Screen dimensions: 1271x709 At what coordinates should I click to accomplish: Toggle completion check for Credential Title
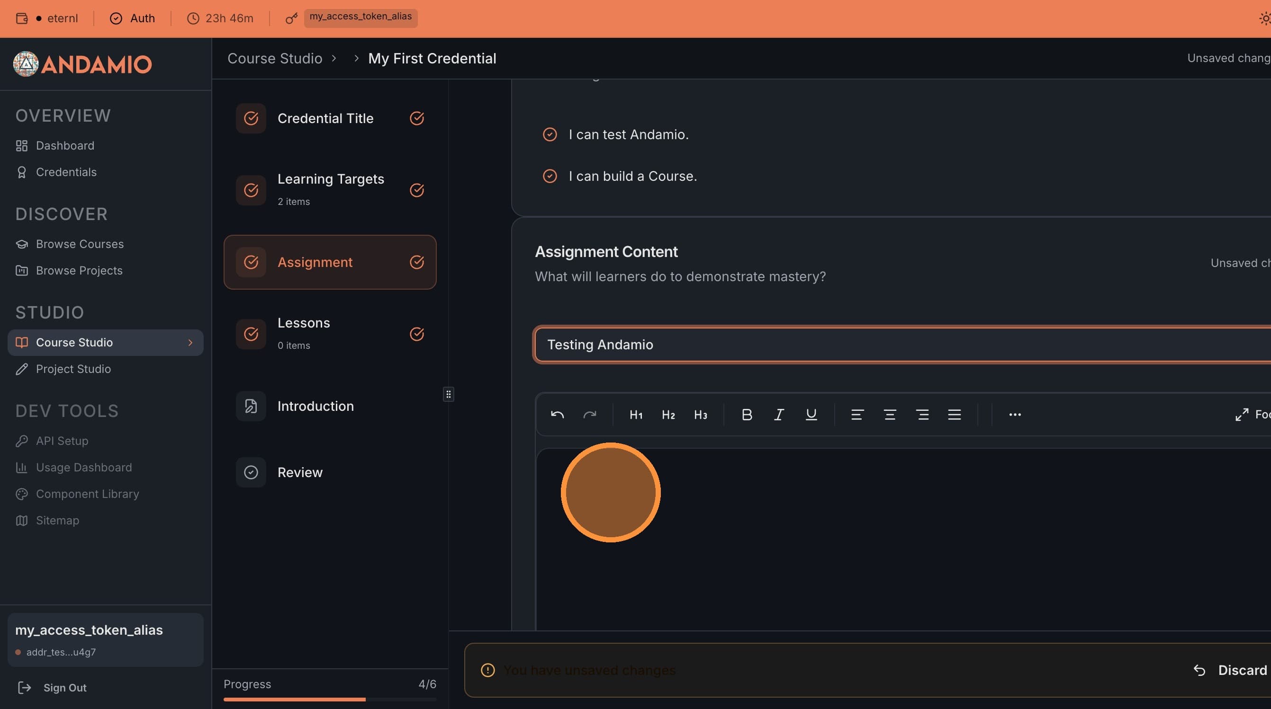(417, 118)
